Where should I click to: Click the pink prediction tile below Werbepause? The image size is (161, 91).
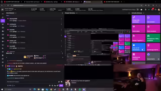click(153, 47)
